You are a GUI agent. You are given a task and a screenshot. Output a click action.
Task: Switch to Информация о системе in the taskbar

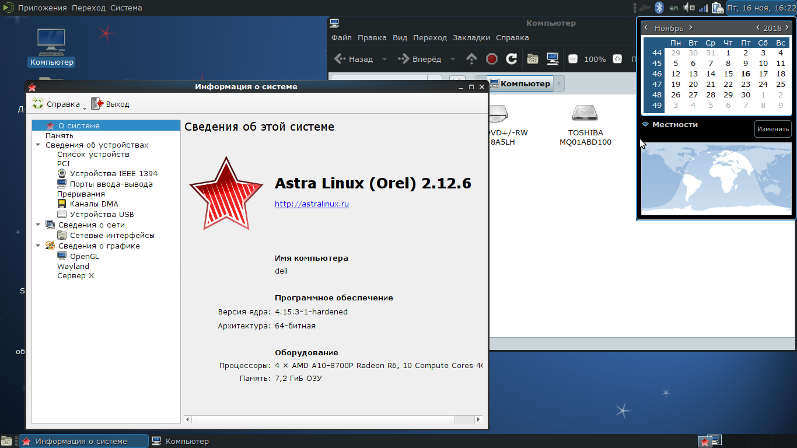click(84, 441)
